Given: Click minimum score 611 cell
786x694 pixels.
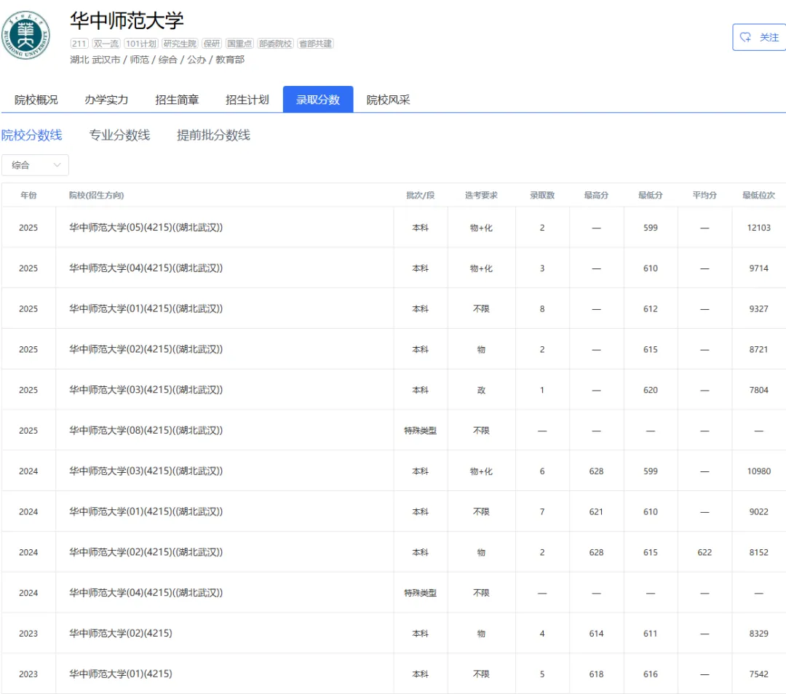Looking at the screenshot, I should 651,634.
